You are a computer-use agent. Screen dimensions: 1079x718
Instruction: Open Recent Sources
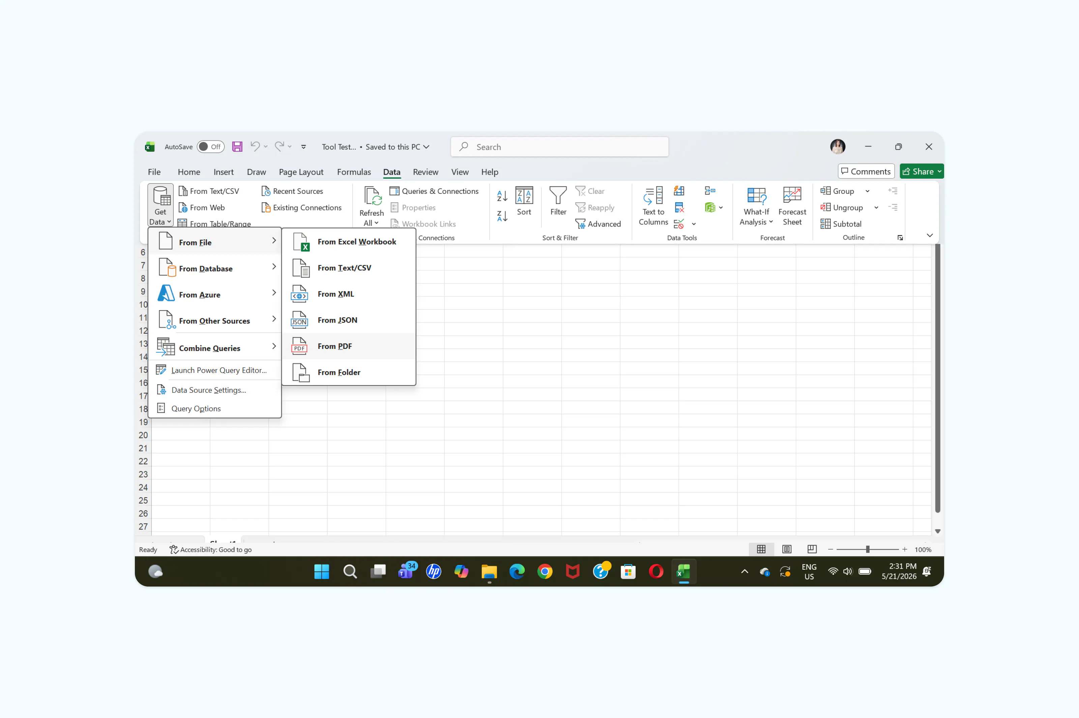[x=292, y=191]
